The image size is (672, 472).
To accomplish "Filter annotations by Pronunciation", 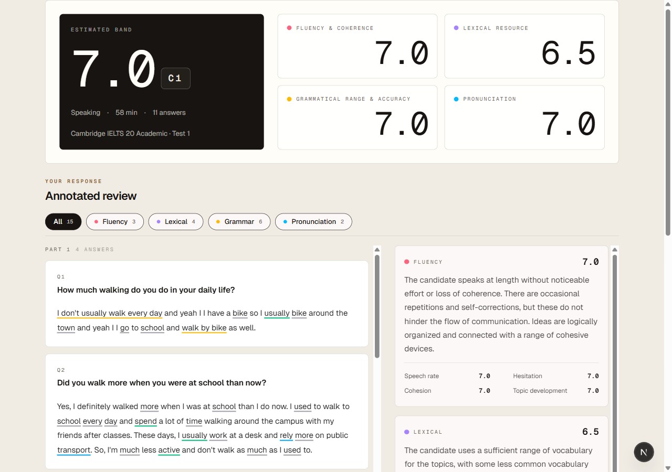I will tap(313, 222).
